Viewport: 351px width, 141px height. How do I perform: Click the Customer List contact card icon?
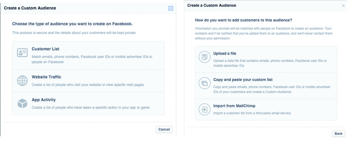coord(22,53)
